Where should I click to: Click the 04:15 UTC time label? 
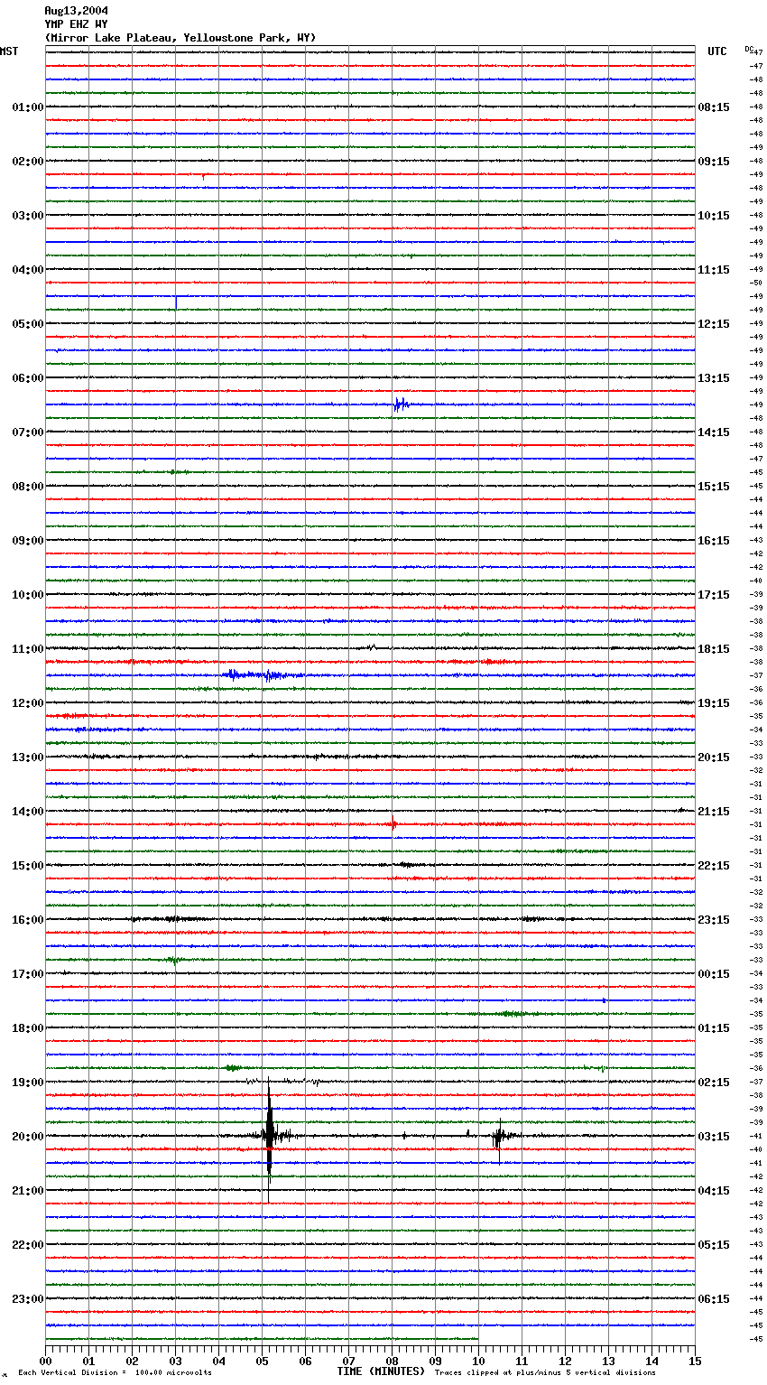point(714,1191)
